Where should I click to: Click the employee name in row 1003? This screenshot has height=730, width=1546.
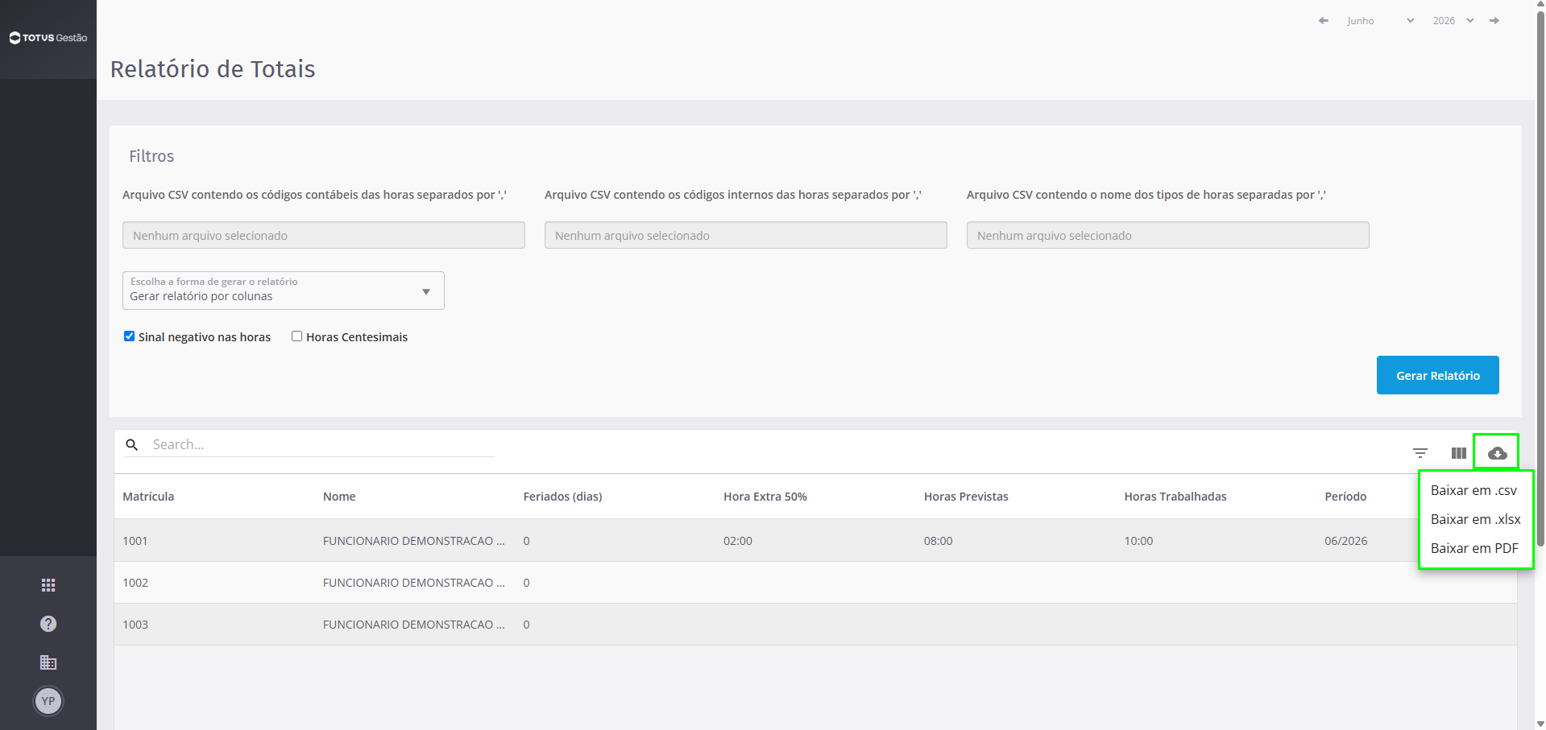click(413, 625)
